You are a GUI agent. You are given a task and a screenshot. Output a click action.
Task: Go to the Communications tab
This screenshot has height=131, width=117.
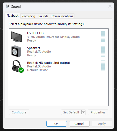[x=62, y=16]
